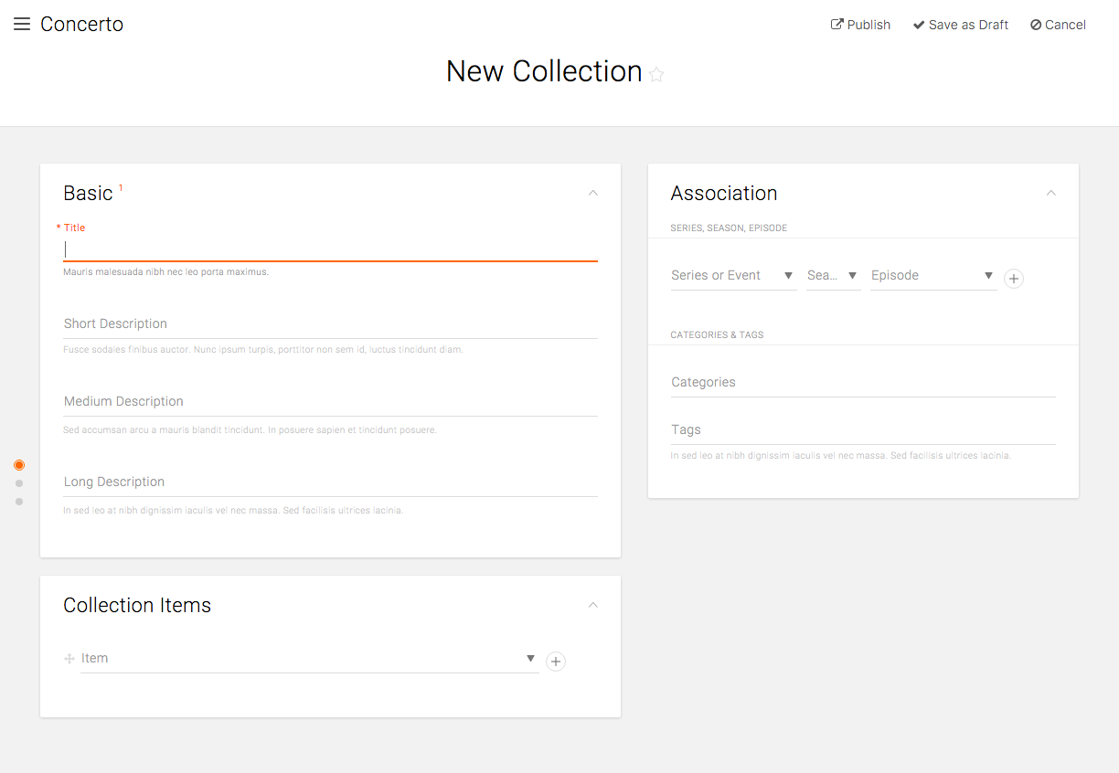Open the Item dropdown in Collection Items
Screen dimensions: 1119x773
click(309, 658)
